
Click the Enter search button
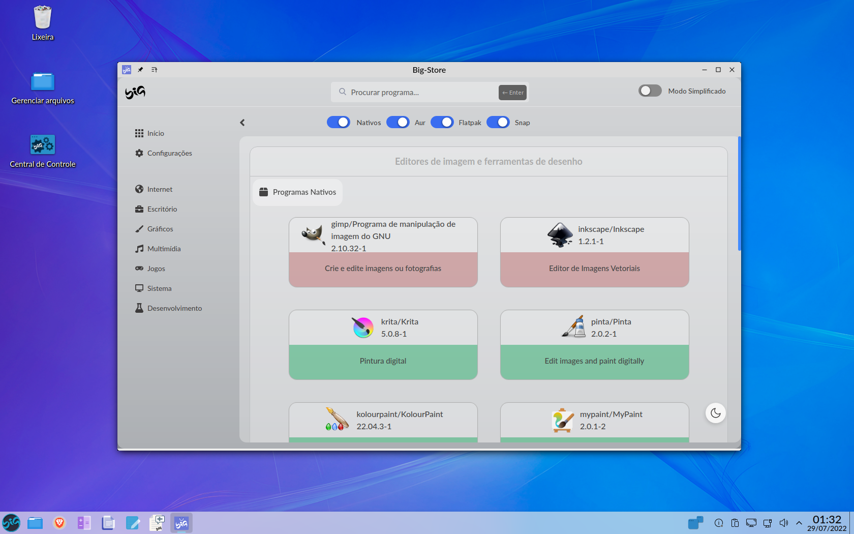pyautogui.click(x=512, y=93)
